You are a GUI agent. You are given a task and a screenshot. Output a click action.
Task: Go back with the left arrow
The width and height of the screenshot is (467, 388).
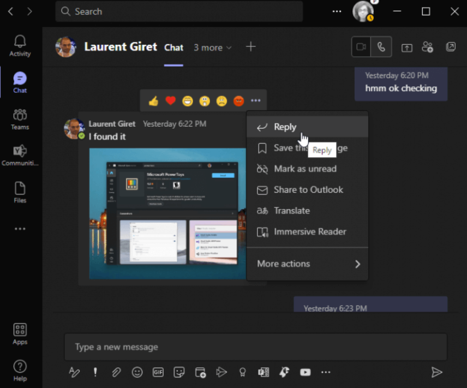click(x=11, y=11)
